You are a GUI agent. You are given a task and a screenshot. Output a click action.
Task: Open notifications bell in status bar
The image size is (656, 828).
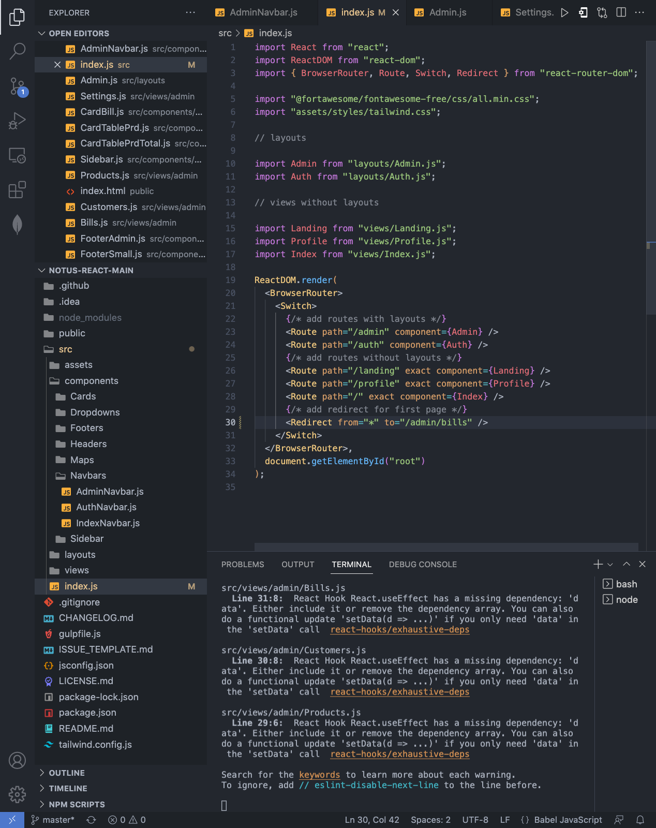click(640, 820)
